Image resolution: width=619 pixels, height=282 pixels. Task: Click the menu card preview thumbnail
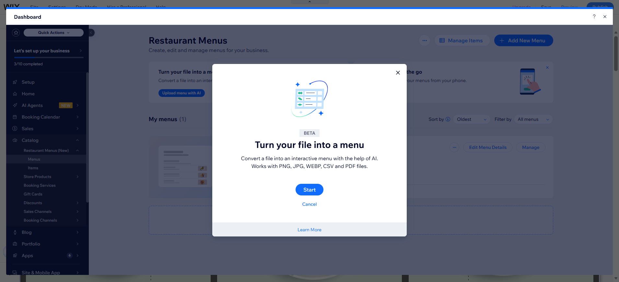(185, 166)
